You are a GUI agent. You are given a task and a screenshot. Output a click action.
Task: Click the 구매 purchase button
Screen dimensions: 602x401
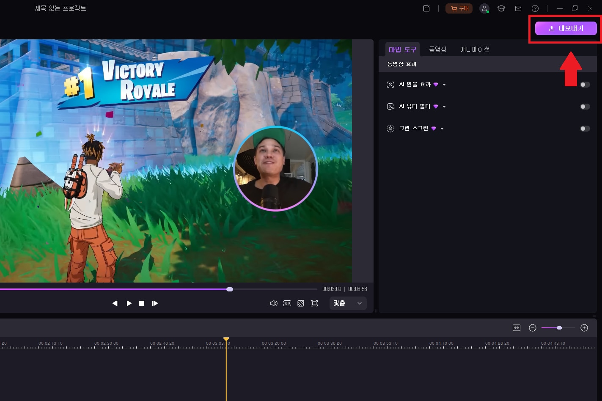tap(459, 8)
